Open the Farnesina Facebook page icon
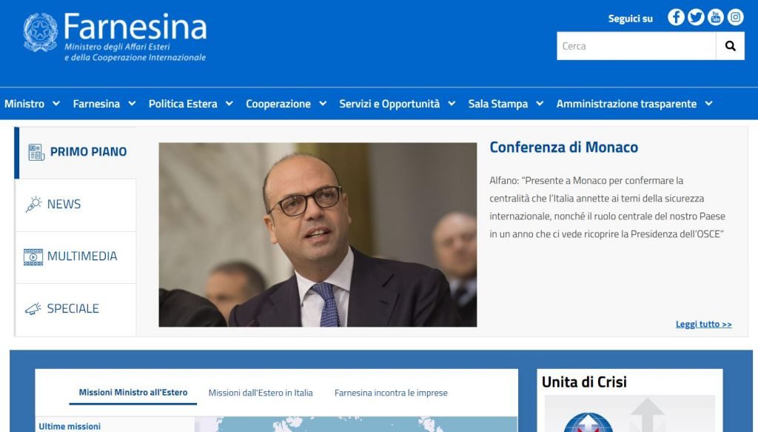The height and width of the screenshot is (432, 758). (676, 18)
